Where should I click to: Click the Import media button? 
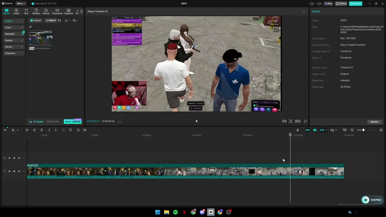coord(36,20)
